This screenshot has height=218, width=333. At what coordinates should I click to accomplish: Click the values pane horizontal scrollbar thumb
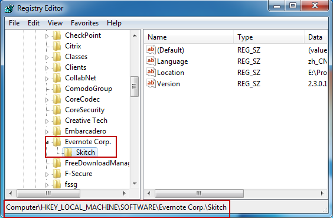(199, 193)
